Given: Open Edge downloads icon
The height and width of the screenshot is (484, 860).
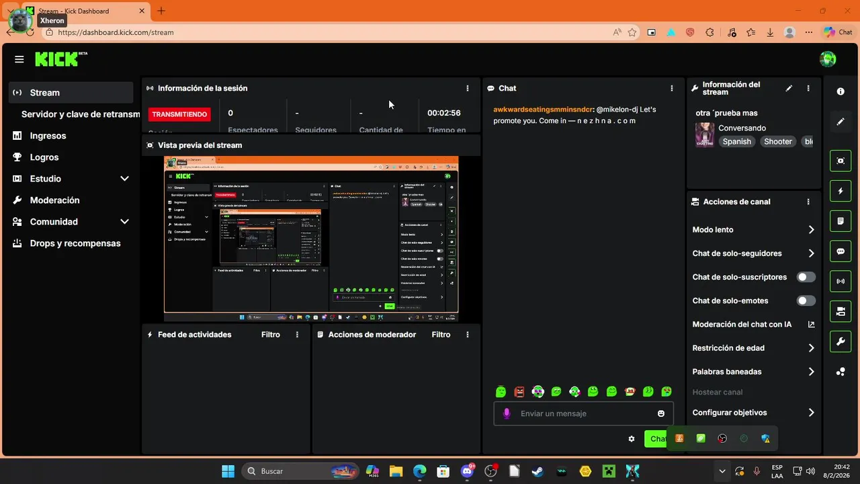Looking at the screenshot, I should pyautogui.click(x=770, y=32).
